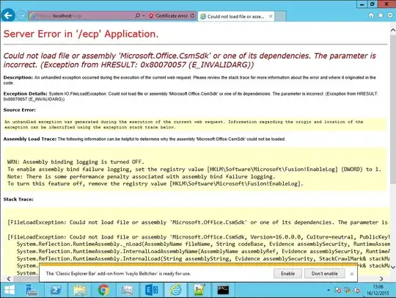Open the address bar autocomplete dropdown arrow
The height and width of the screenshot is (298, 396).
[144, 16]
